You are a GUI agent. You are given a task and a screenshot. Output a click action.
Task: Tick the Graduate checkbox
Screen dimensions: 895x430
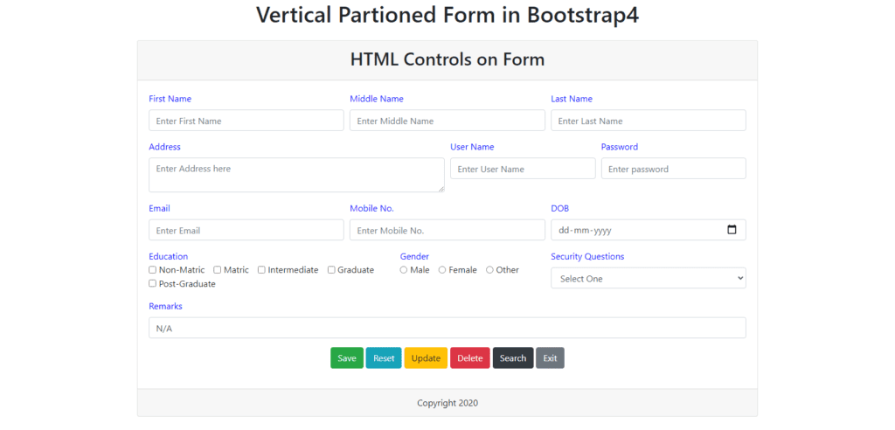[x=331, y=269]
